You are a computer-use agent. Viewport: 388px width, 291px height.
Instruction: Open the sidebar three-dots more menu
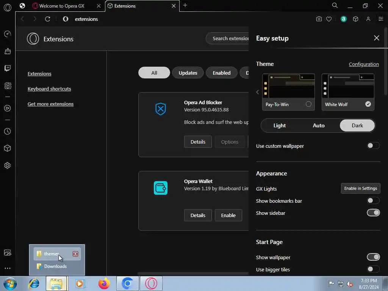coord(8,268)
